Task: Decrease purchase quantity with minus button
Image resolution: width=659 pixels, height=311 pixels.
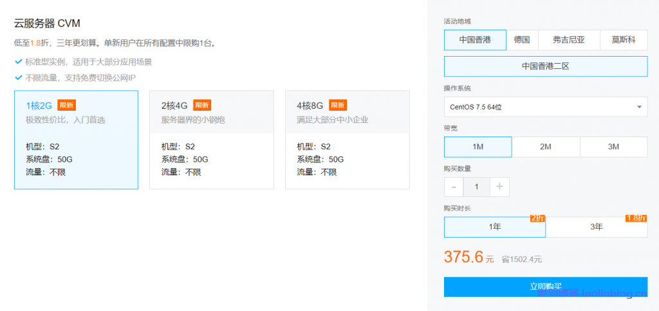Action: (x=454, y=187)
